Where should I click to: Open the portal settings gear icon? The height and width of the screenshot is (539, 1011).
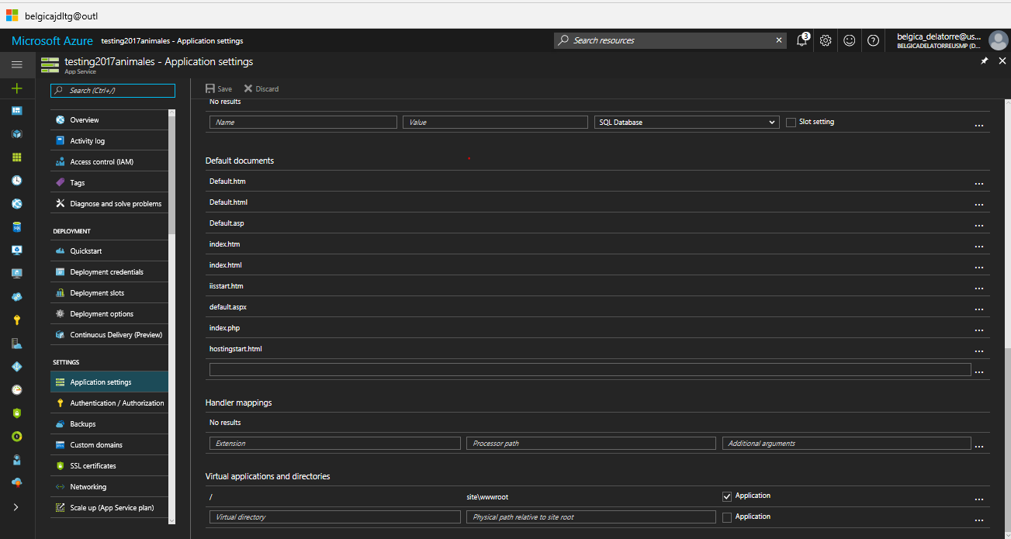click(826, 40)
